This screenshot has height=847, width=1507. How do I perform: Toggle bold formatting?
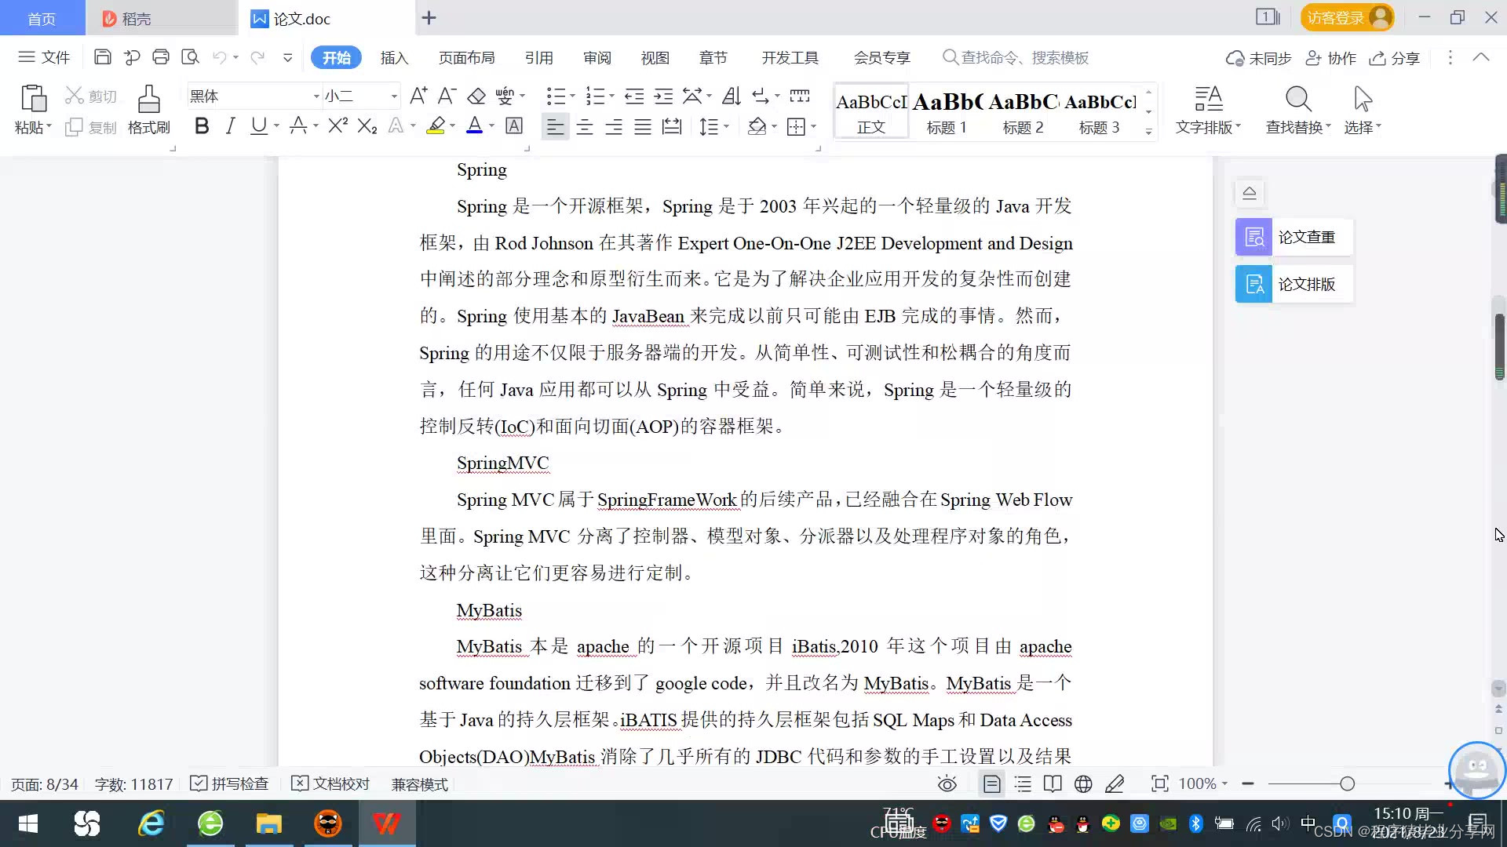pos(202,126)
